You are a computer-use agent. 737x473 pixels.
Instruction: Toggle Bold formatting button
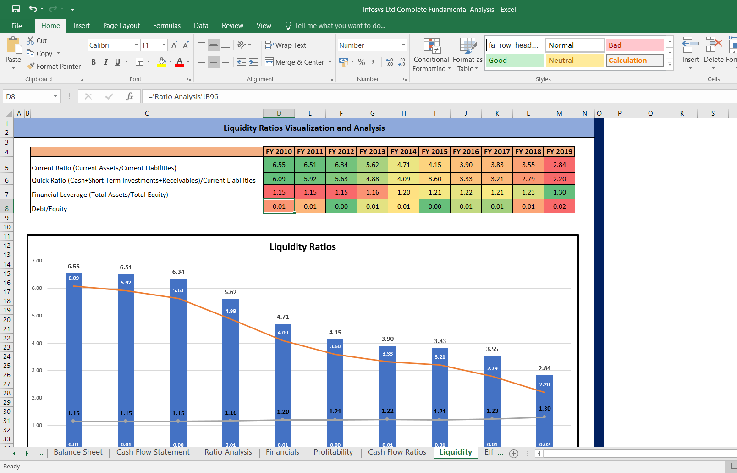tap(93, 62)
